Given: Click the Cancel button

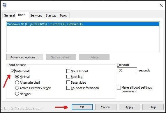Looking at the screenshot, I should tap(106, 107).
